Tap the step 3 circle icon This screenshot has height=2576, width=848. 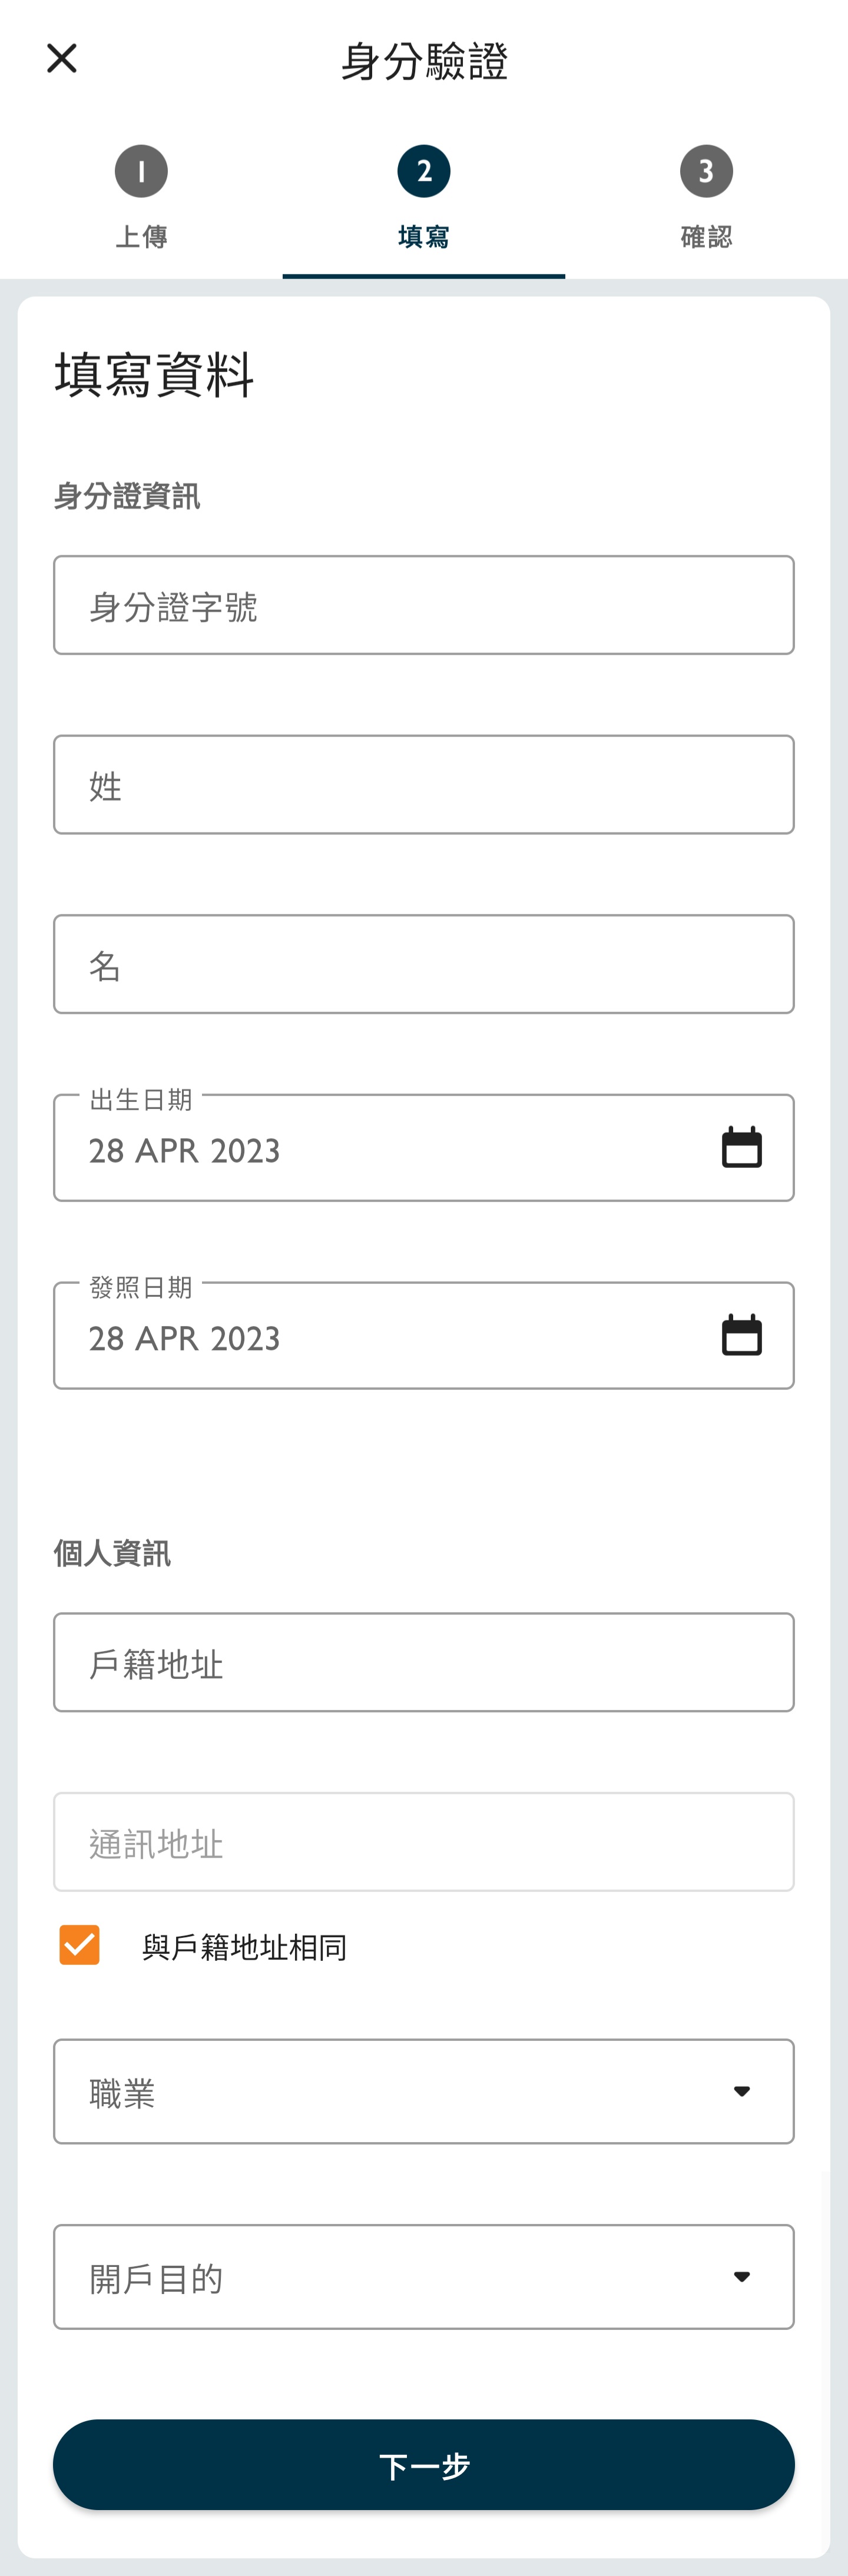[x=706, y=171]
